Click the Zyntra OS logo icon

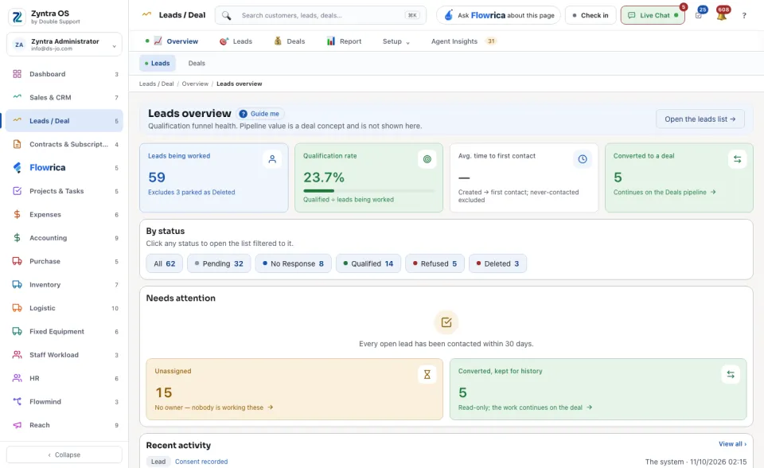pos(18,17)
